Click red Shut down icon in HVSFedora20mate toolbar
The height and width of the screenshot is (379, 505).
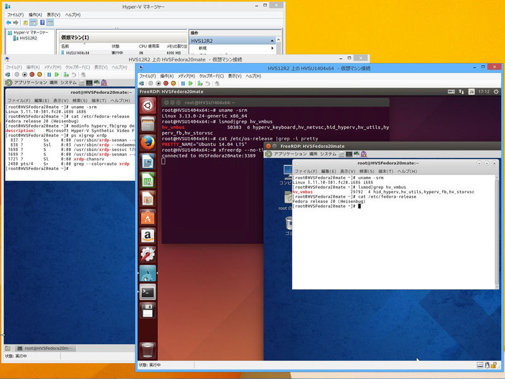point(32,75)
